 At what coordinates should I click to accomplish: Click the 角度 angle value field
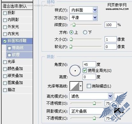tap(89, 65)
